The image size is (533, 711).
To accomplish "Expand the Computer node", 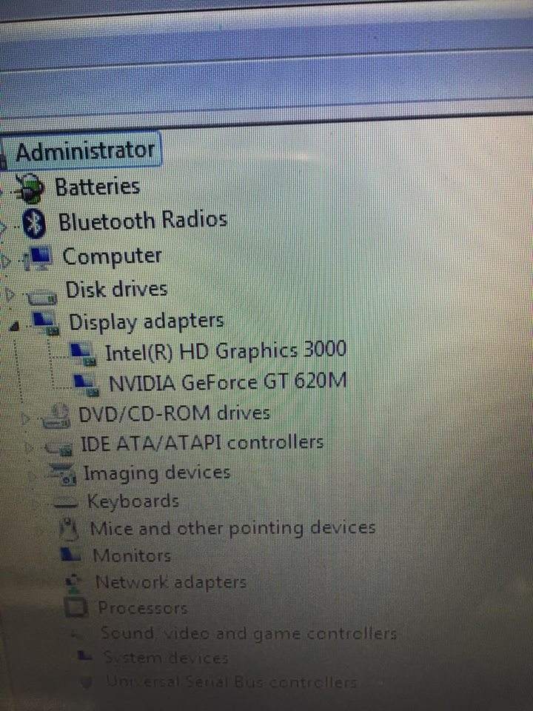I will pos(5,261).
